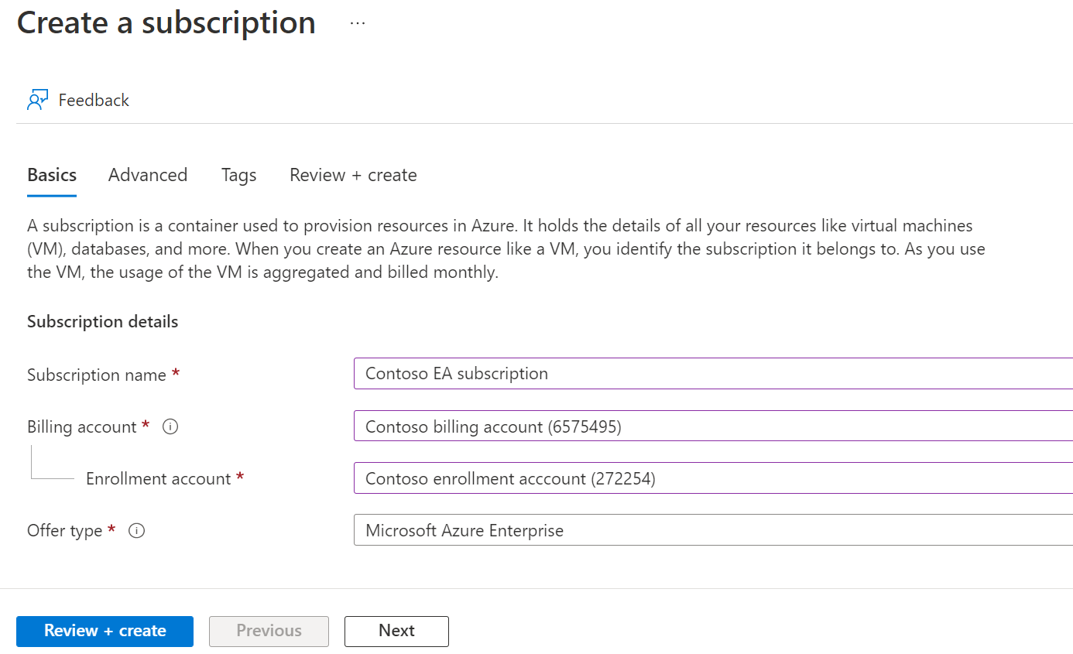This screenshot has height=654, width=1073.
Task: Click the Create a subscription heading
Action: [166, 23]
